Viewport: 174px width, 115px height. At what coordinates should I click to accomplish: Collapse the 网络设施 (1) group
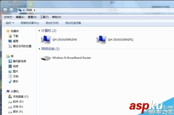tap(39, 49)
